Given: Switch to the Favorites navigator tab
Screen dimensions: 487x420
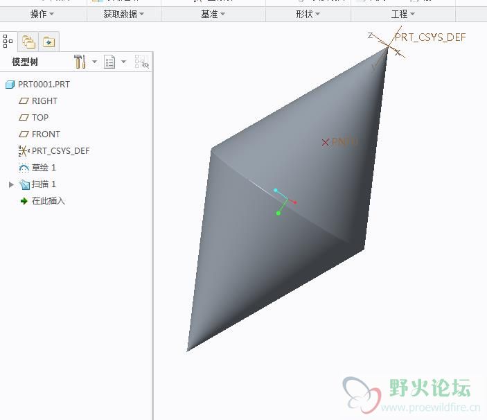Looking at the screenshot, I should pyautogui.click(x=48, y=42).
